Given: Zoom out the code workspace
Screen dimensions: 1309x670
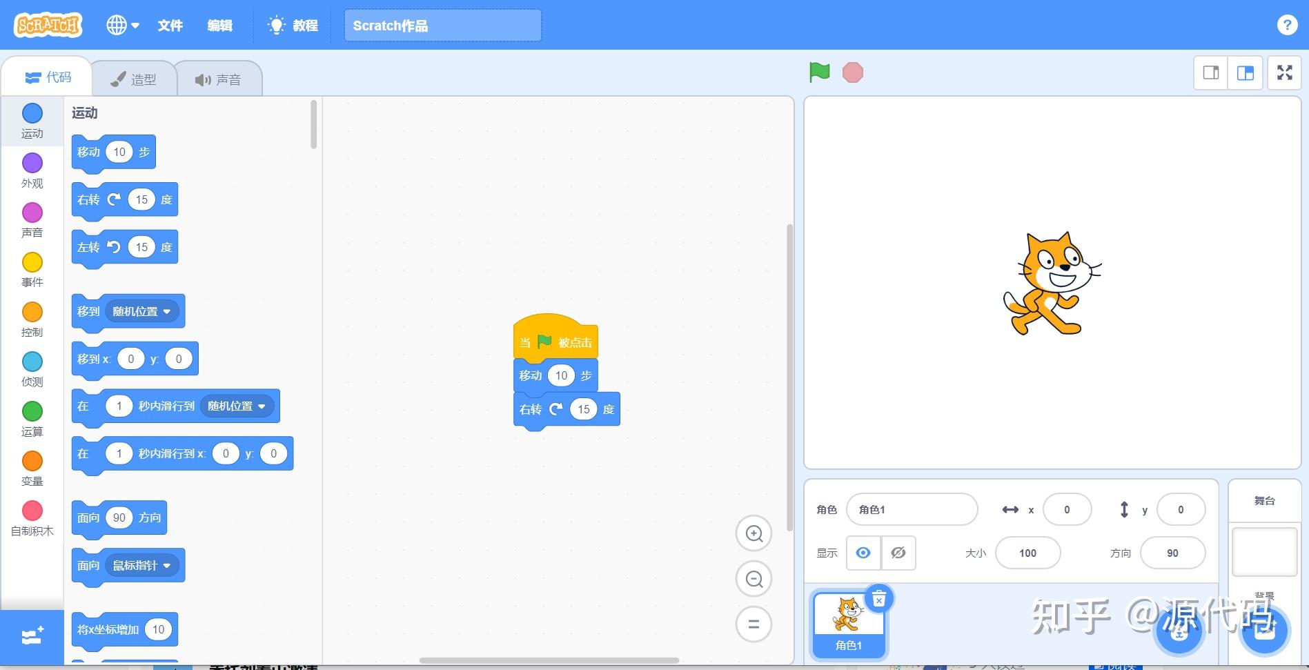Looking at the screenshot, I should pyautogui.click(x=754, y=579).
